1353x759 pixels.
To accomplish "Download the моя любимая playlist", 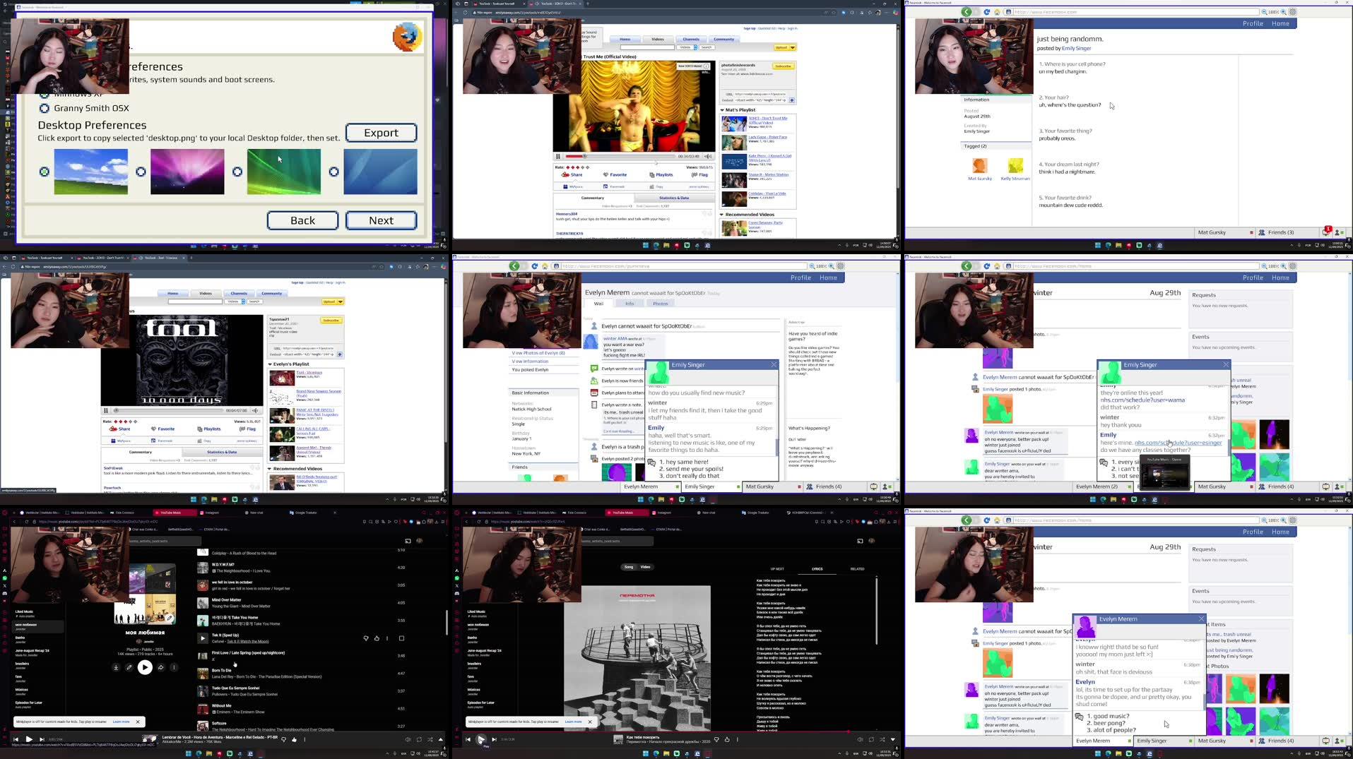I will [x=116, y=667].
